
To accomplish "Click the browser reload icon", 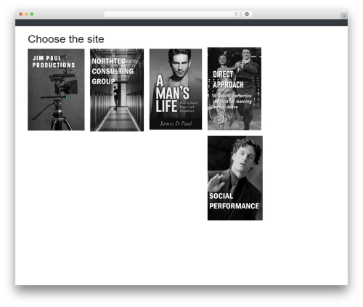I will [x=236, y=14].
